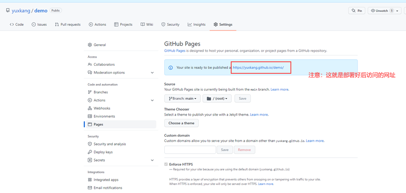Click the branch icon beside Branches
This screenshot has width=406, height=193.
coord(90,92)
